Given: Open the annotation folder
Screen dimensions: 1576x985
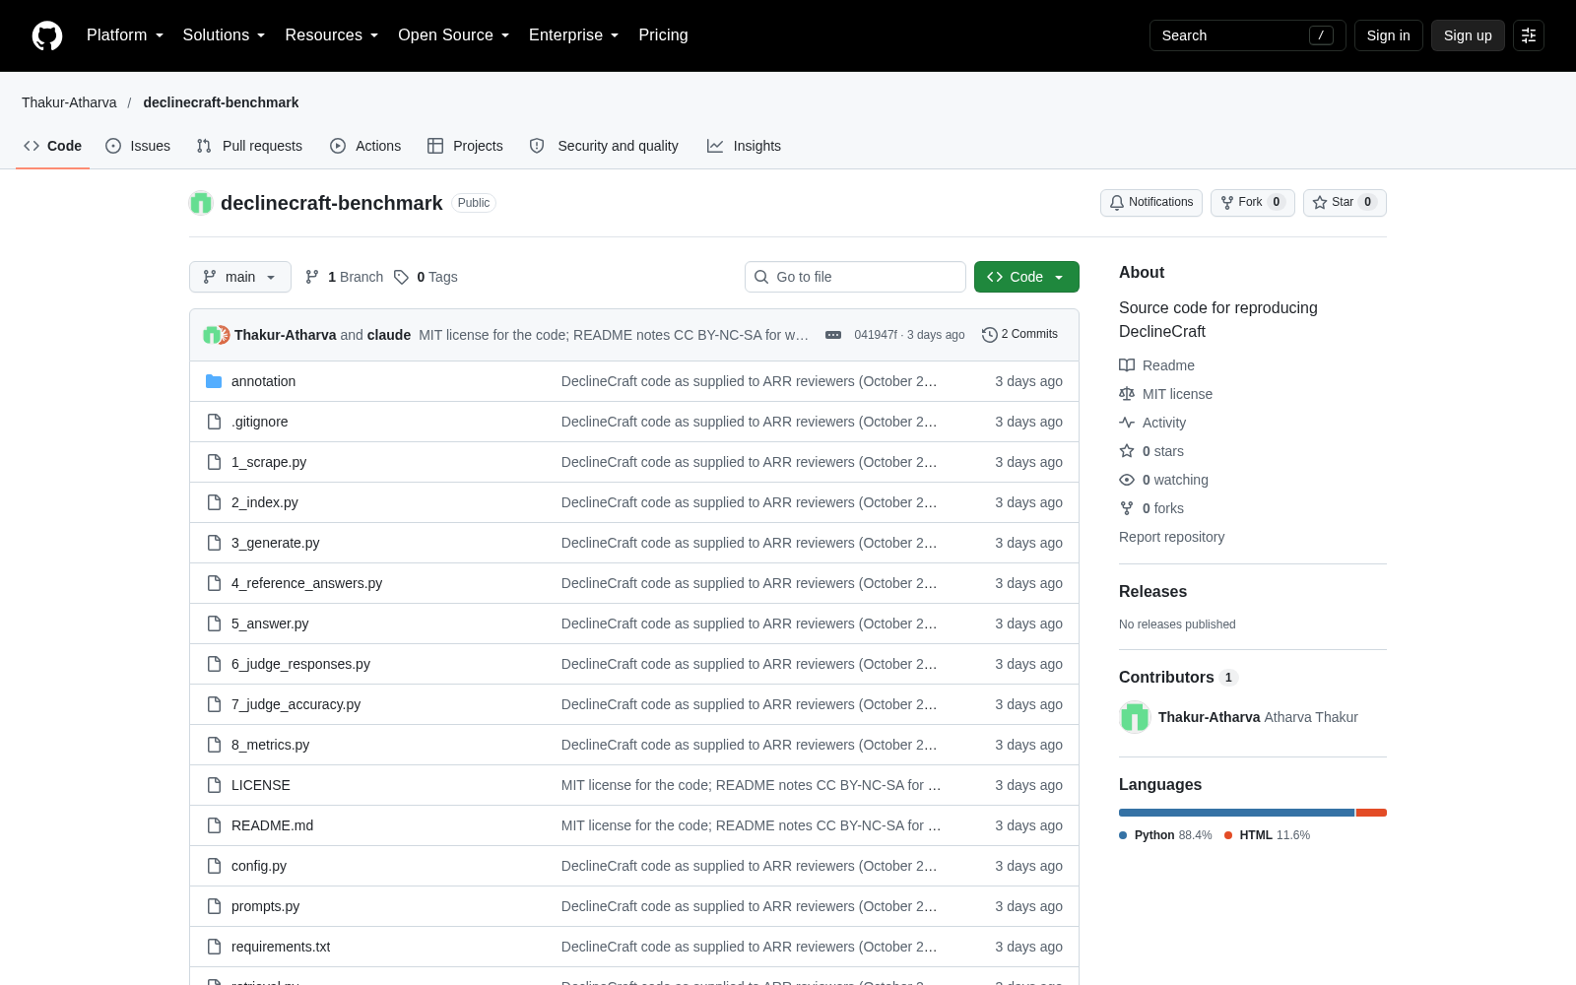Looking at the screenshot, I should (x=263, y=381).
